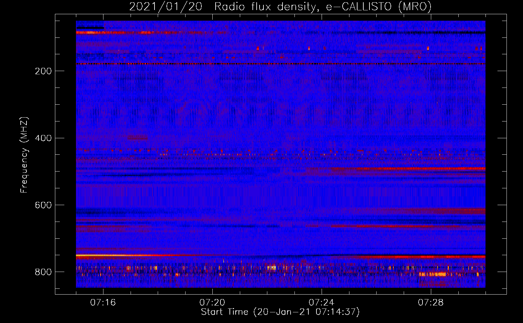Image resolution: width=523 pixels, height=323 pixels.
Task: Click the 600 frequency tick label
Action: pyautogui.click(x=43, y=205)
